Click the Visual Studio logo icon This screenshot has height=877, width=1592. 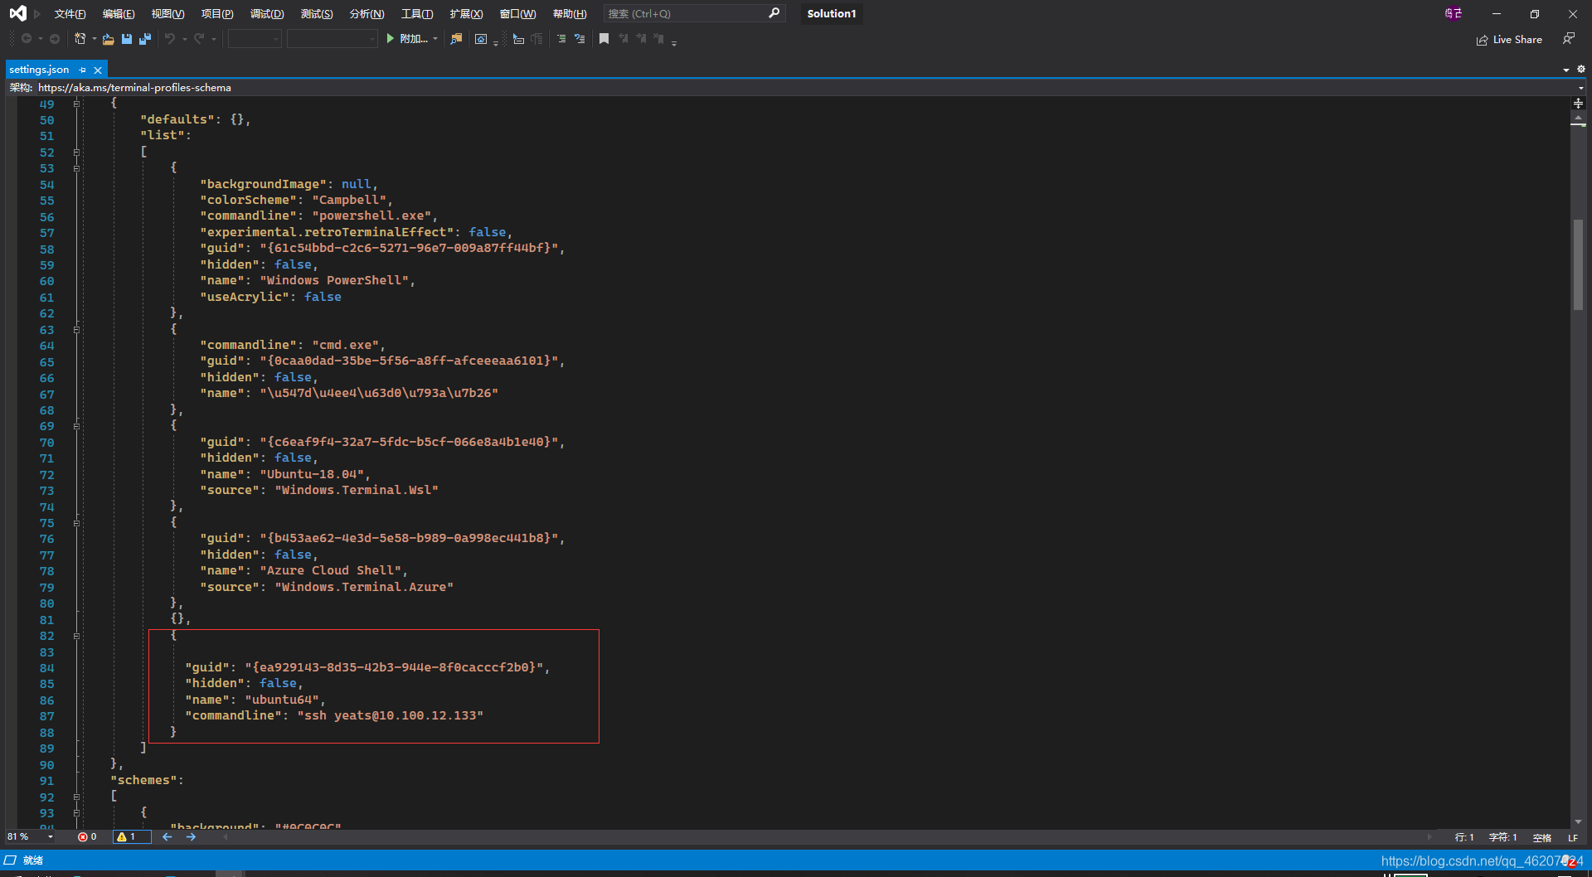coord(17,13)
